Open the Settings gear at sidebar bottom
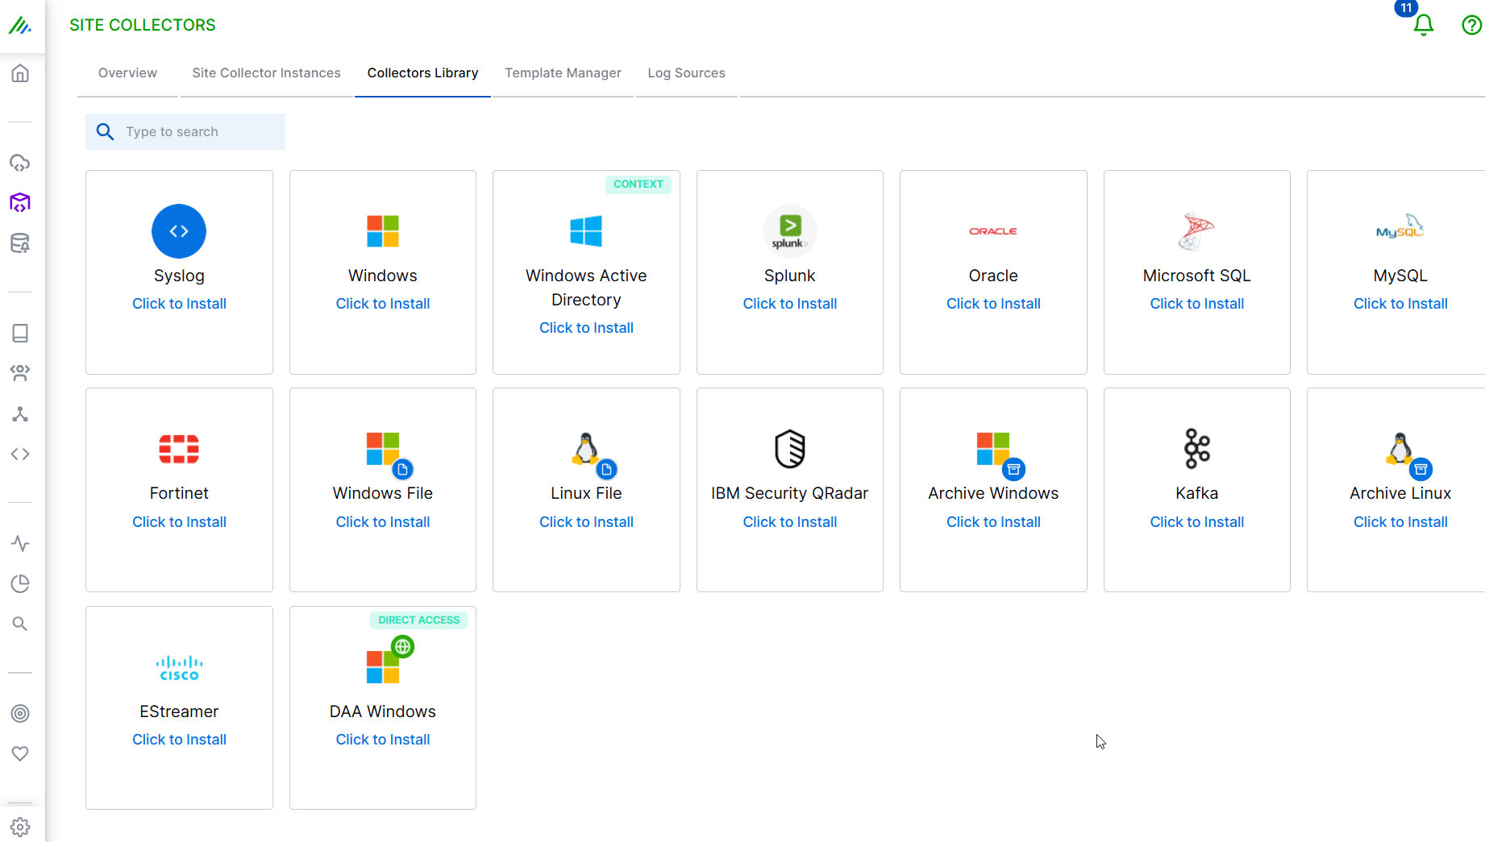Viewport: 1485px width, 842px height. 20,826
